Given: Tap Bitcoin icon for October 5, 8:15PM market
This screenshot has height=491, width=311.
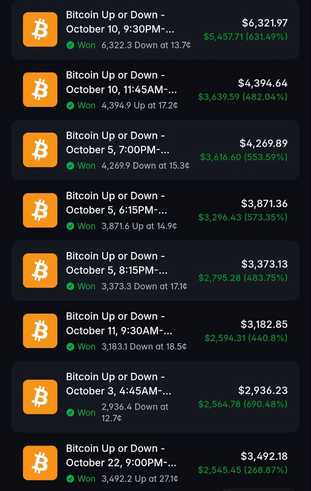Looking at the screenshot, I should coord(40,270).
